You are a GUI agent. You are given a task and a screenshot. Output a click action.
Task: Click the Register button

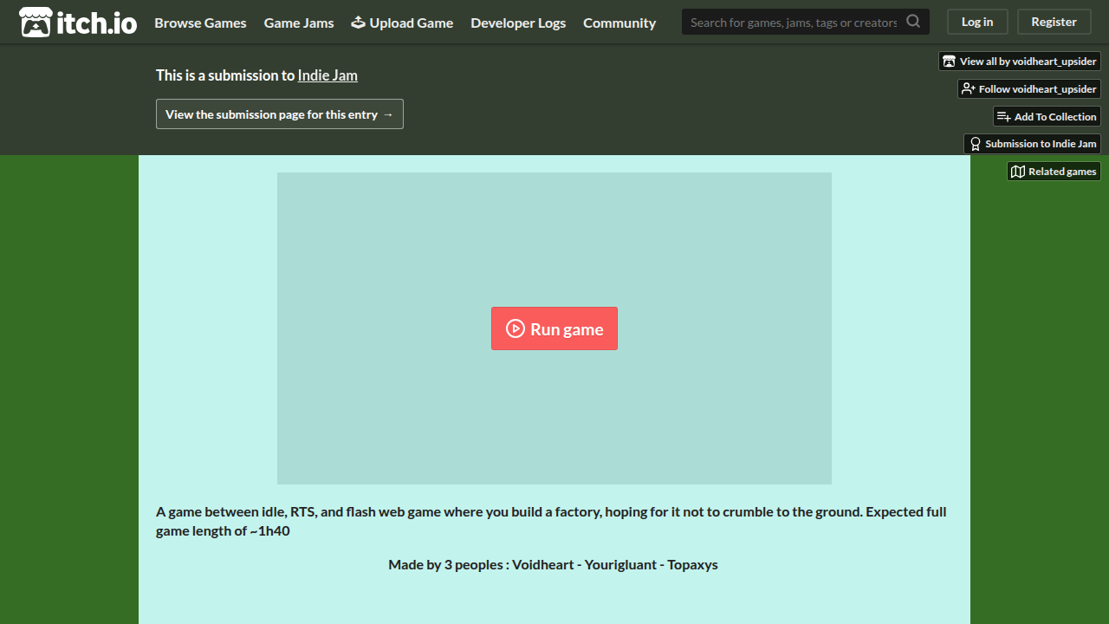tap(1054, 22)
